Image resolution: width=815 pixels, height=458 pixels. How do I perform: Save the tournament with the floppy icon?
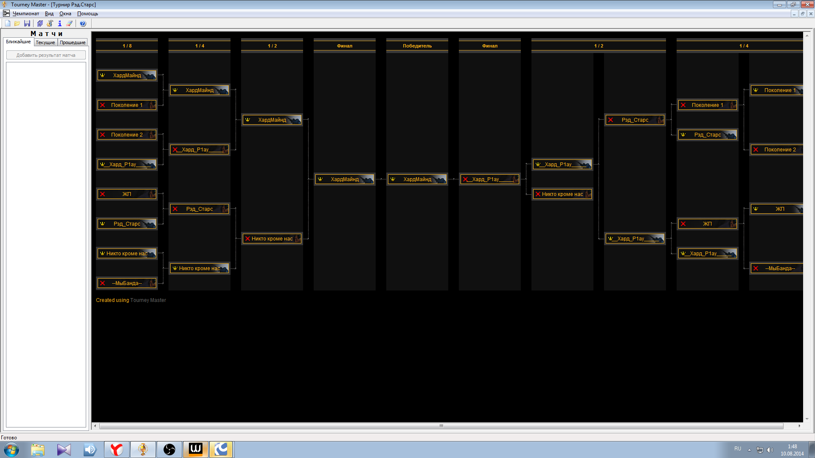coord(27,24)
